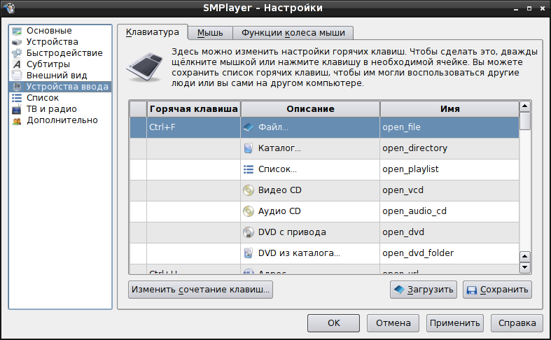
Task: Click the Файл... open file icon
Action: 249,127
